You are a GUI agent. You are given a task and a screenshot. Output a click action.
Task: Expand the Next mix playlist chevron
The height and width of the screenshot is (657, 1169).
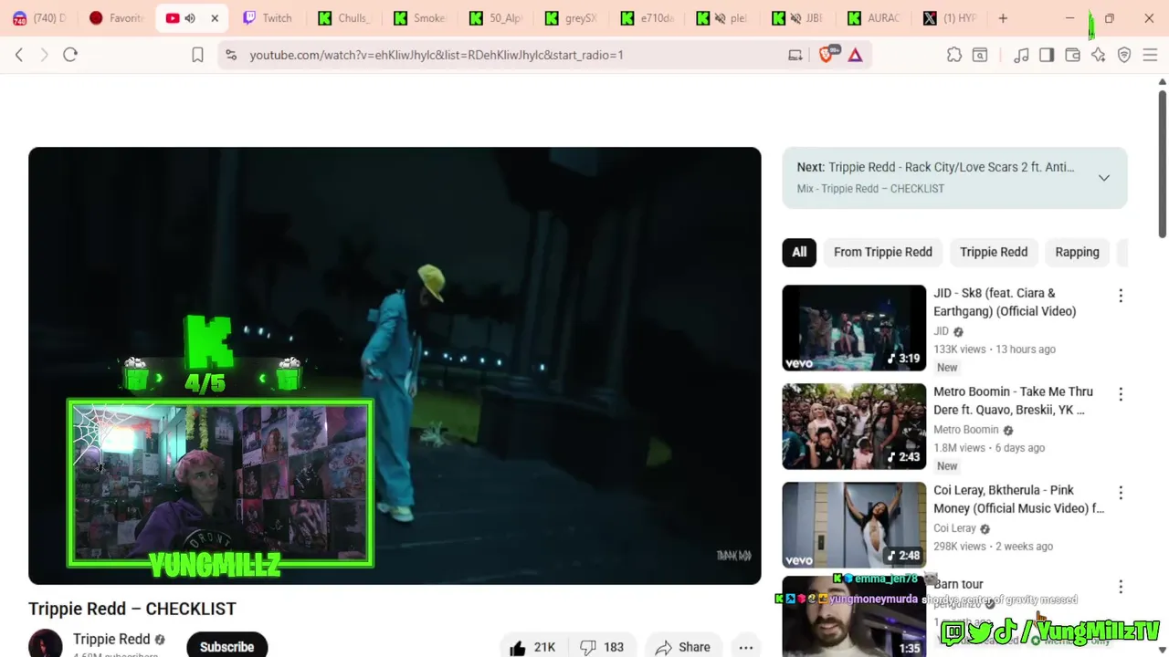click(1104, 178)
